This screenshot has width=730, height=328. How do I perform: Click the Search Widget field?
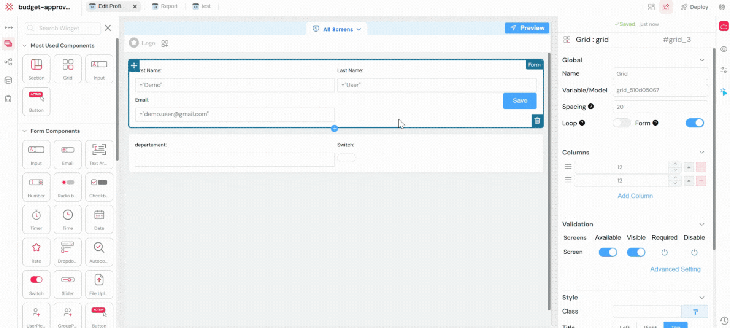point(63,28)
